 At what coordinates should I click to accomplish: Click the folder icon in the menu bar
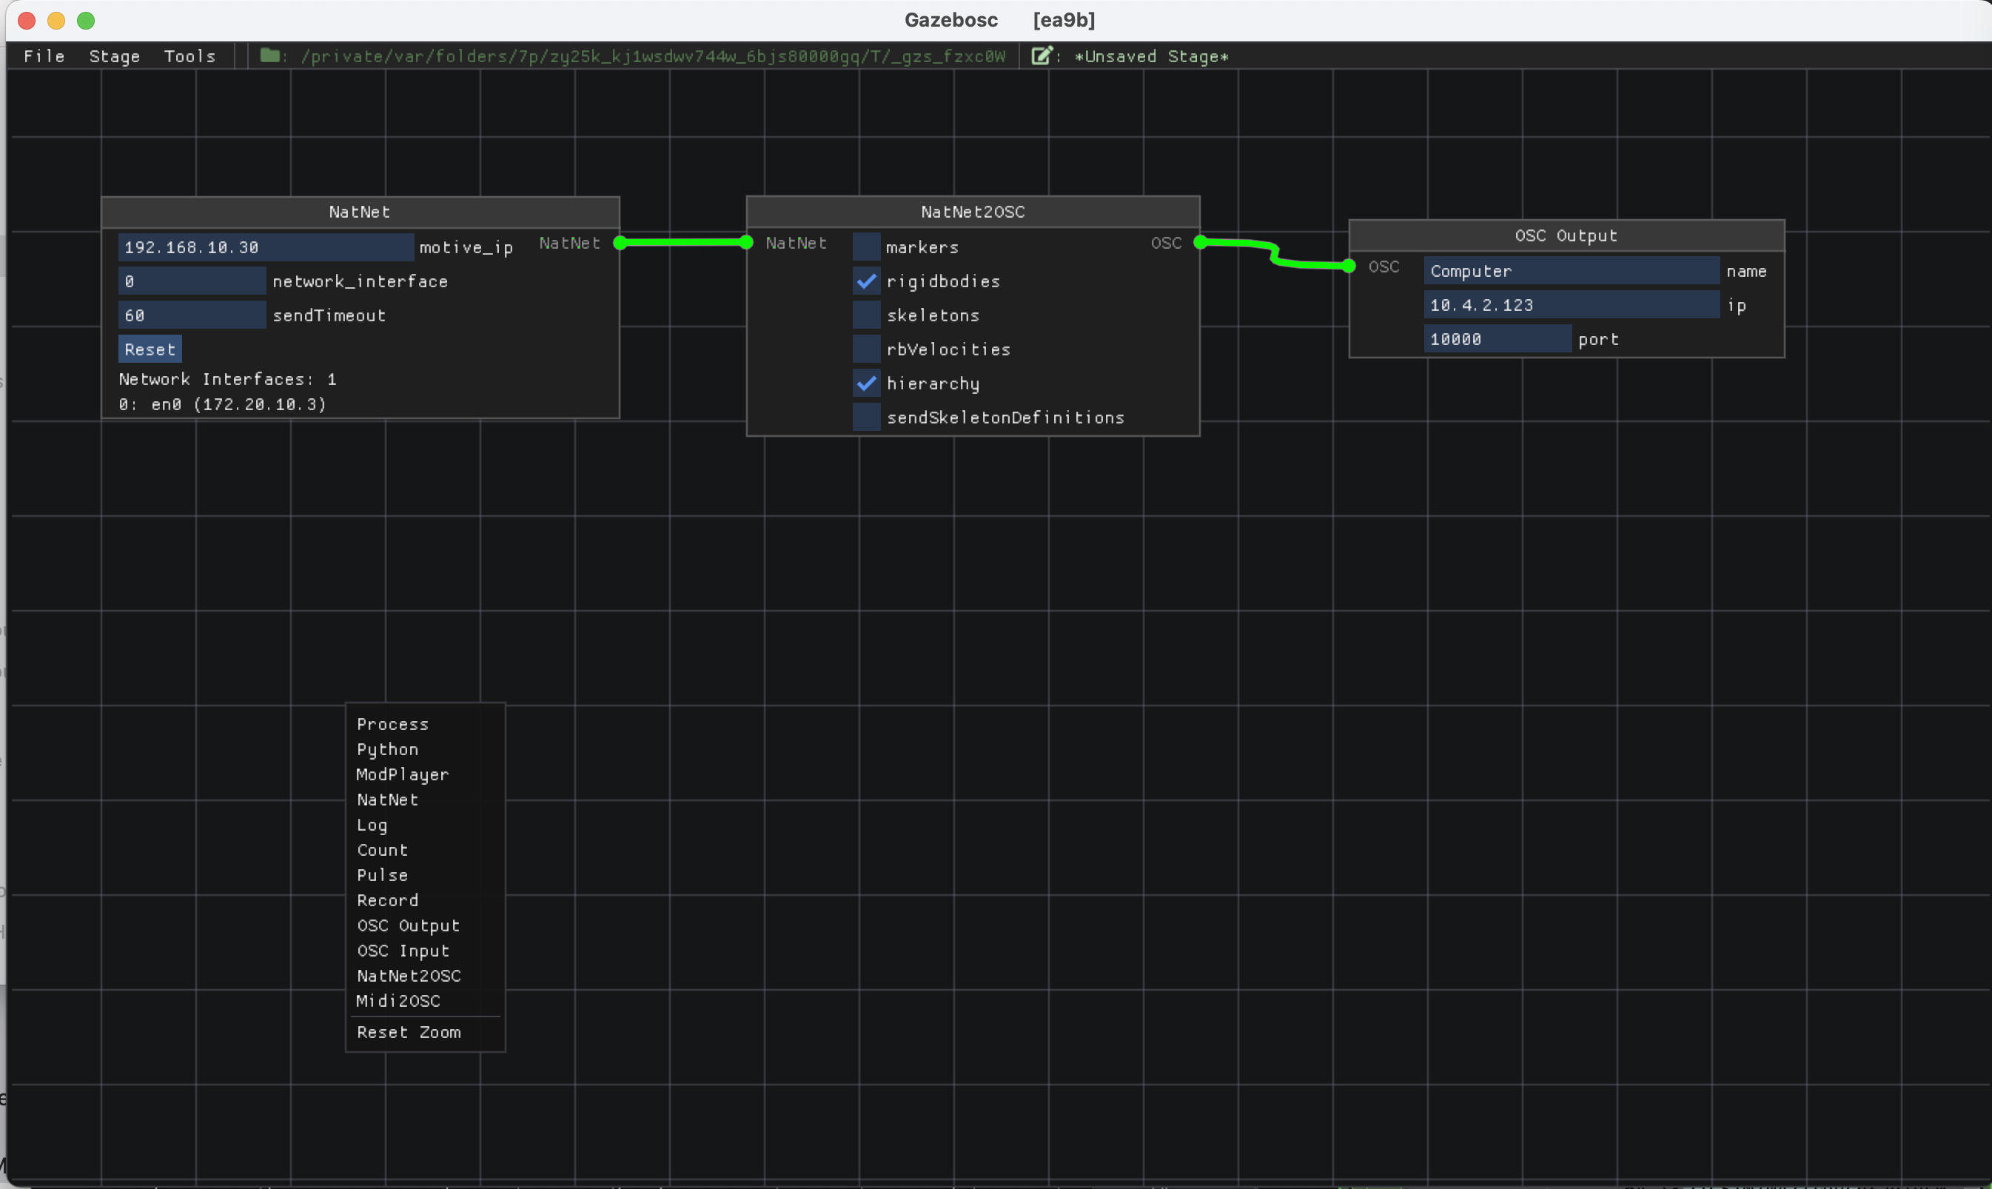[270, 56]
